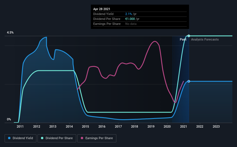
Task: Click the 0% y-axis label
Action: coord(9,120)
